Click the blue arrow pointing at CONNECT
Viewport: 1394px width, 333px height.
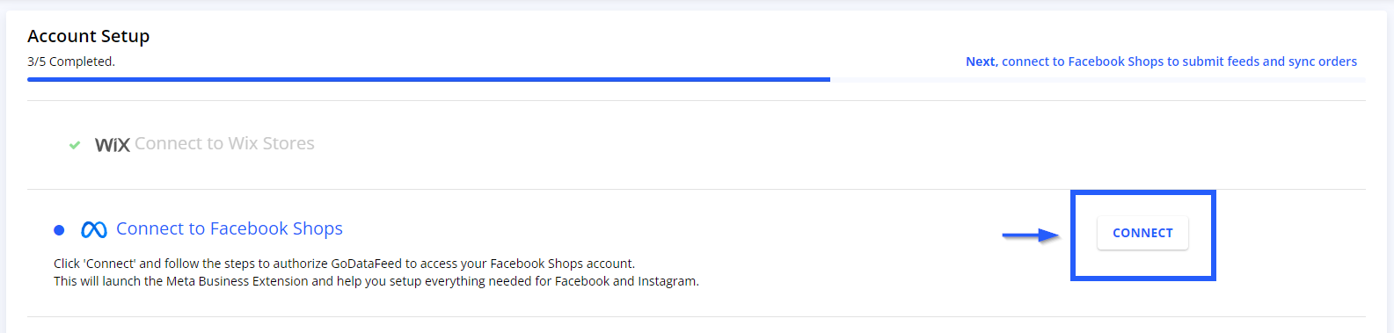click(1031, 235)
